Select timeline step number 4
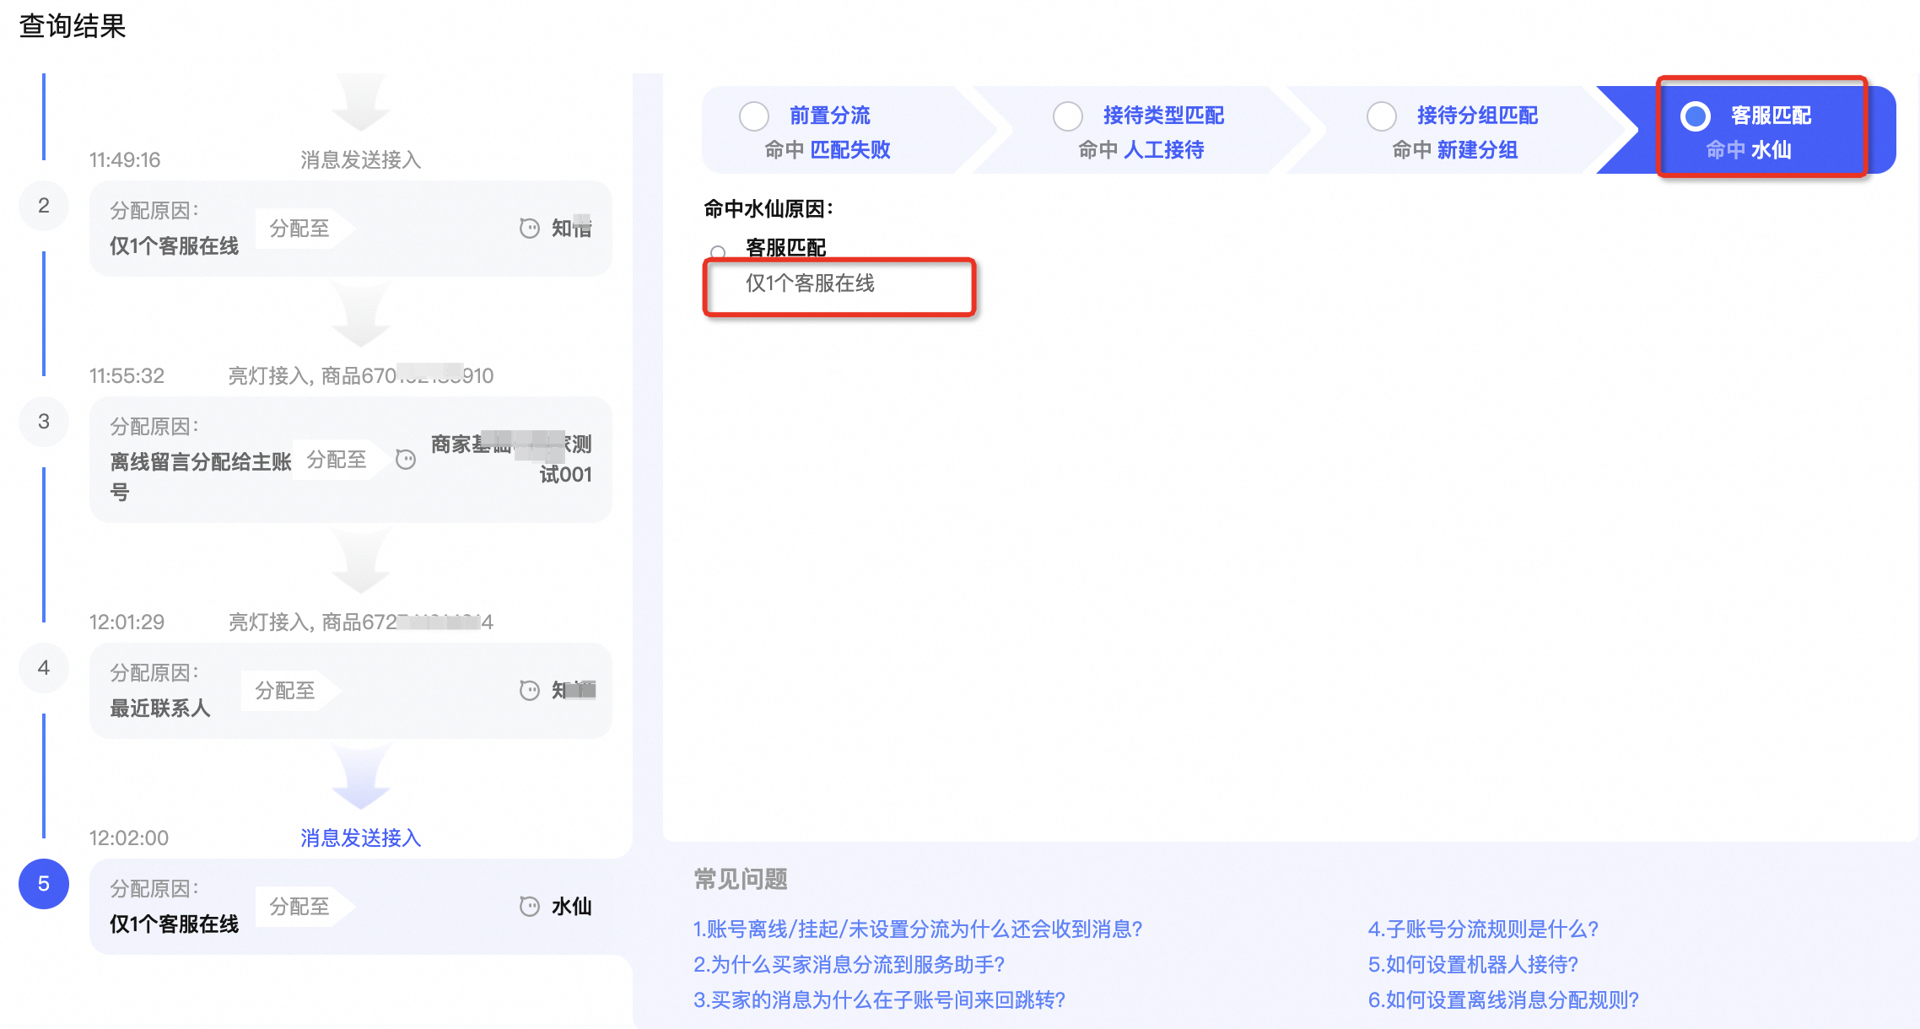 pyautogui.click(x=44, y=667)
